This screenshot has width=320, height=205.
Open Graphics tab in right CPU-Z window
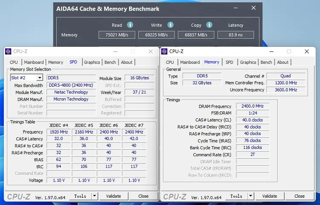(248, 62)
